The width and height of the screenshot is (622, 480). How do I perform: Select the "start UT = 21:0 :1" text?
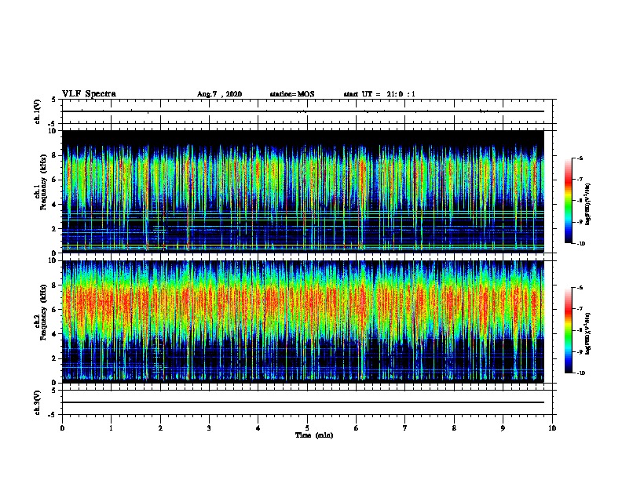[379, 94]
